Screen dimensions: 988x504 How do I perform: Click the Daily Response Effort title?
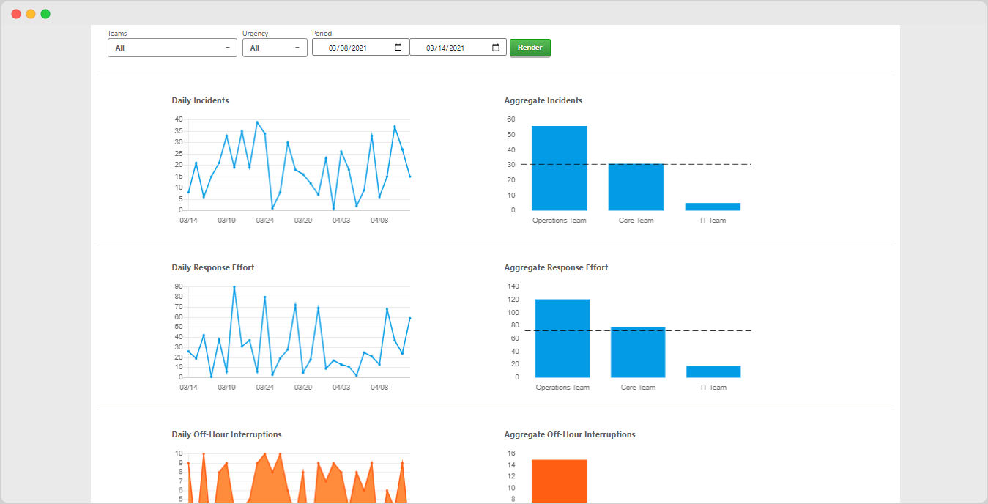(213, 267)
